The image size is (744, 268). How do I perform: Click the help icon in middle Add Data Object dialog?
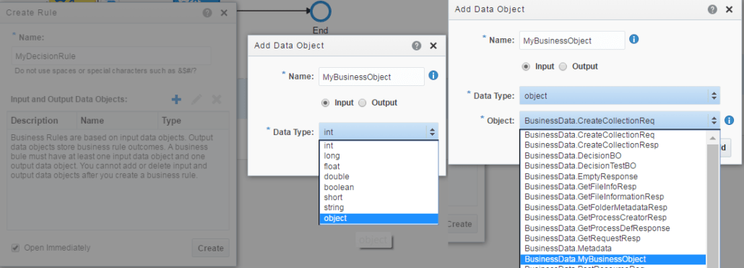tap(417, 46)
